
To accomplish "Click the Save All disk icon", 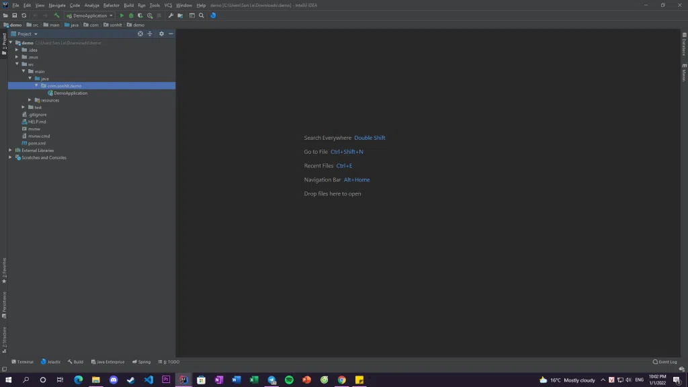I will click(15, 15).
